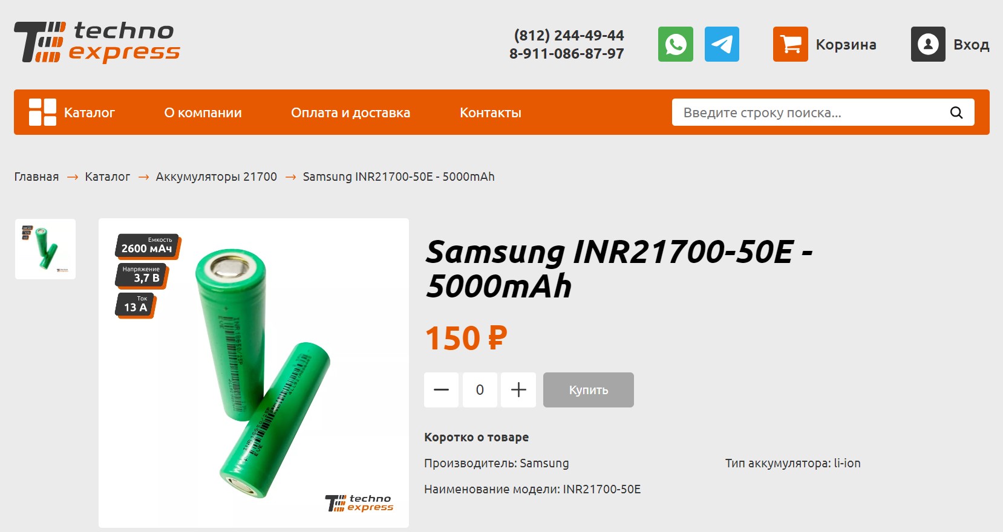This screenshot has width=1003, height=532.
Task: Go to Контакты page
Action: coord(490,112)
